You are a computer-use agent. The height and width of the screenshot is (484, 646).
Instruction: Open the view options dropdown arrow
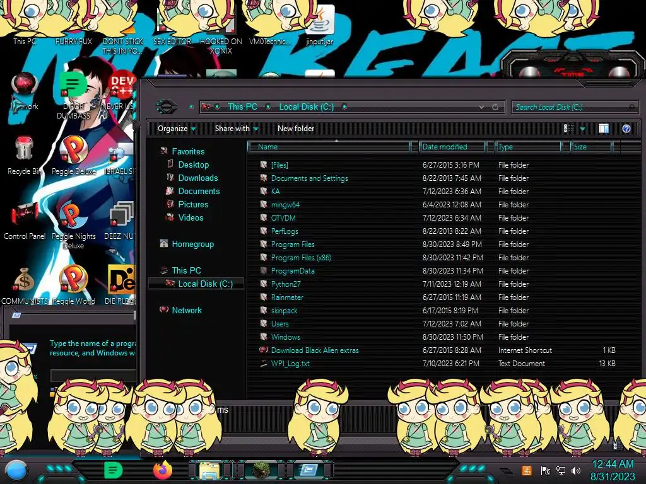point(582,129)
